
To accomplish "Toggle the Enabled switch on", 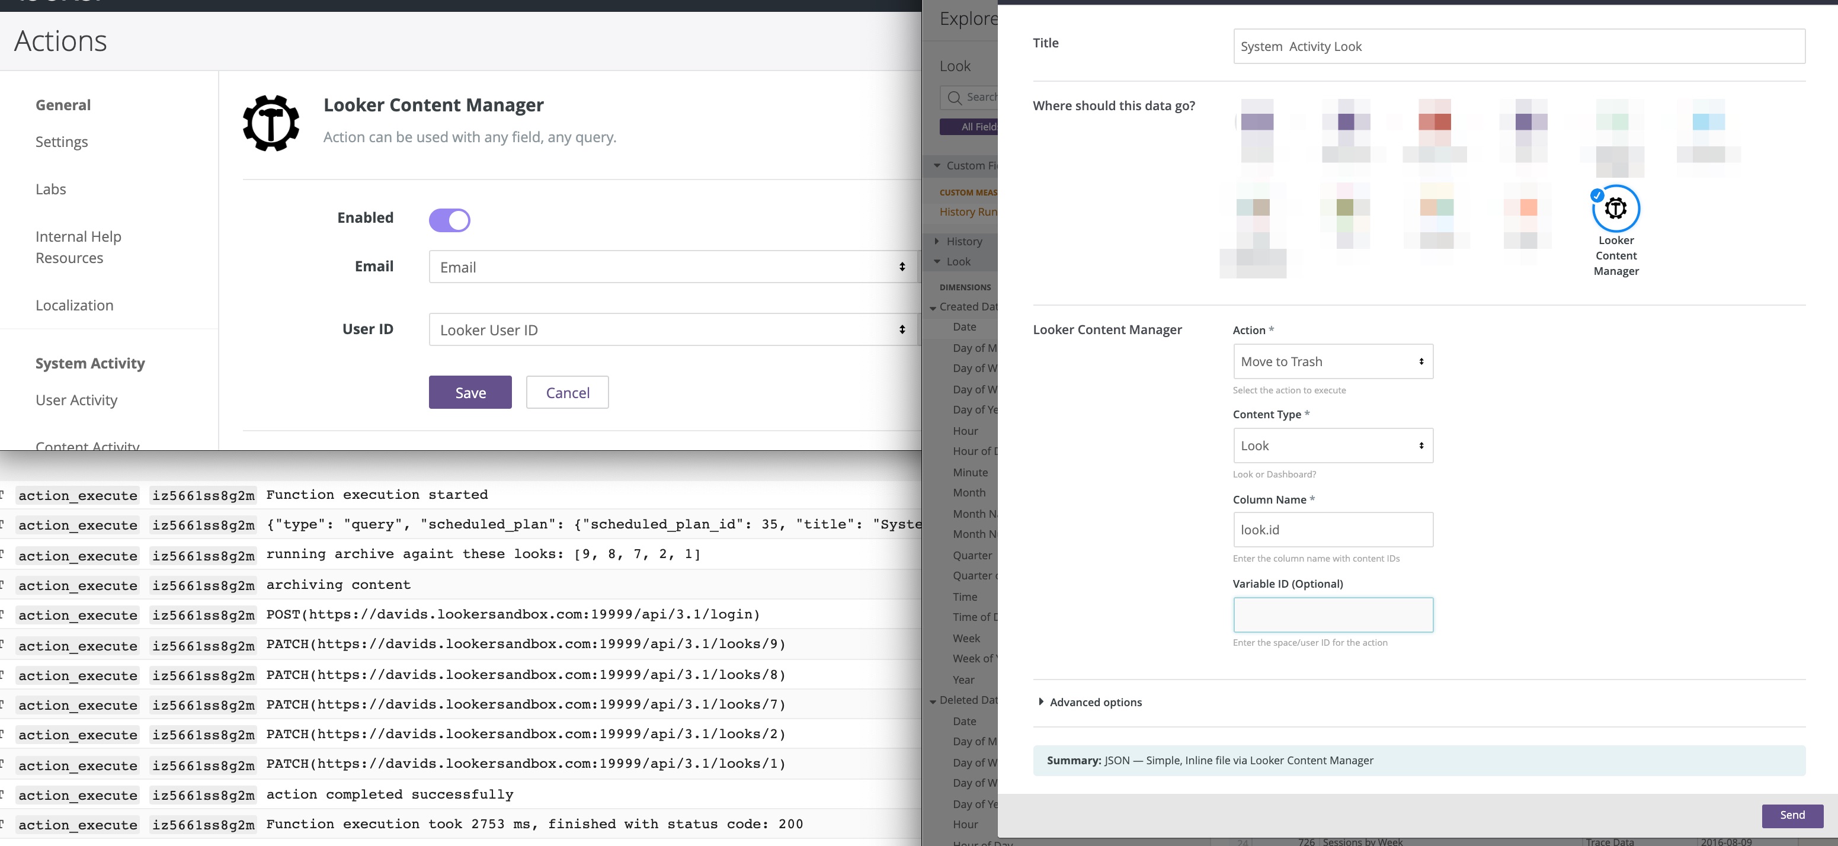I will pos(449,219).
